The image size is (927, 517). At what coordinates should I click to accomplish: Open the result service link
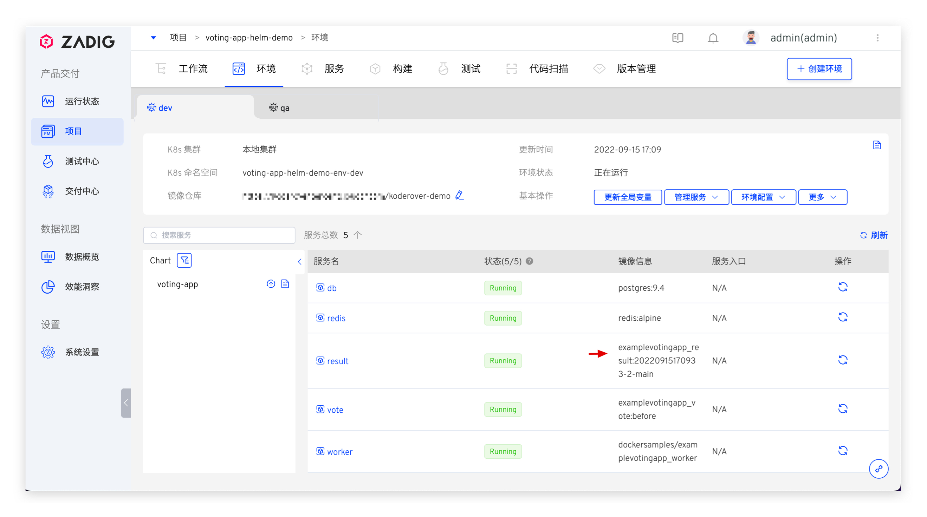coord(337,361)
